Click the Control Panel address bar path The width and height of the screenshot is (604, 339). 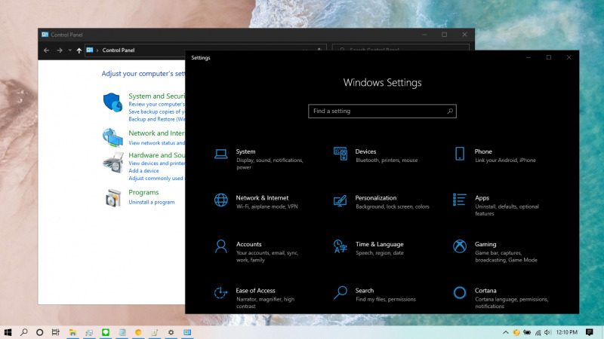(x=119, y=50)
